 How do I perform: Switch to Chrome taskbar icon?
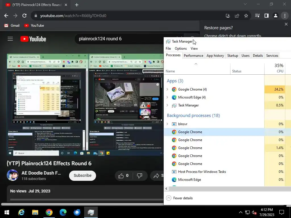pyautogui.click(x=49, y=212)
